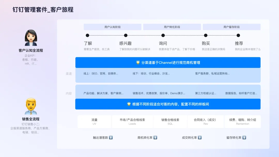Click the 商机转化率 metric label

(145, 138)
